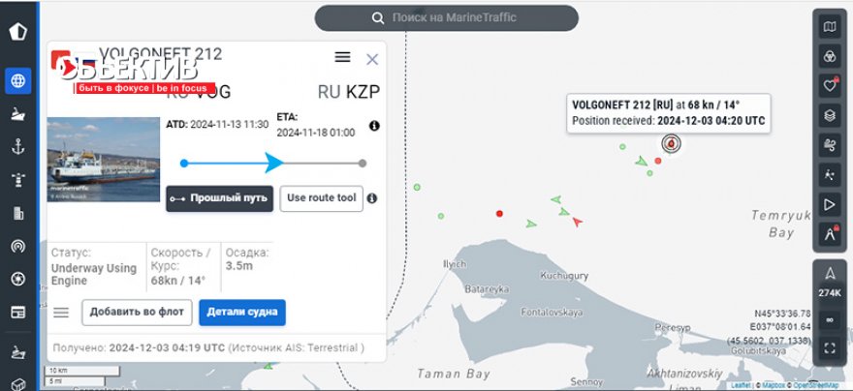Viewport: 853px width, 391px height.
Task: Click the OpenStreetMap attribution link
Action: (816, 385)
